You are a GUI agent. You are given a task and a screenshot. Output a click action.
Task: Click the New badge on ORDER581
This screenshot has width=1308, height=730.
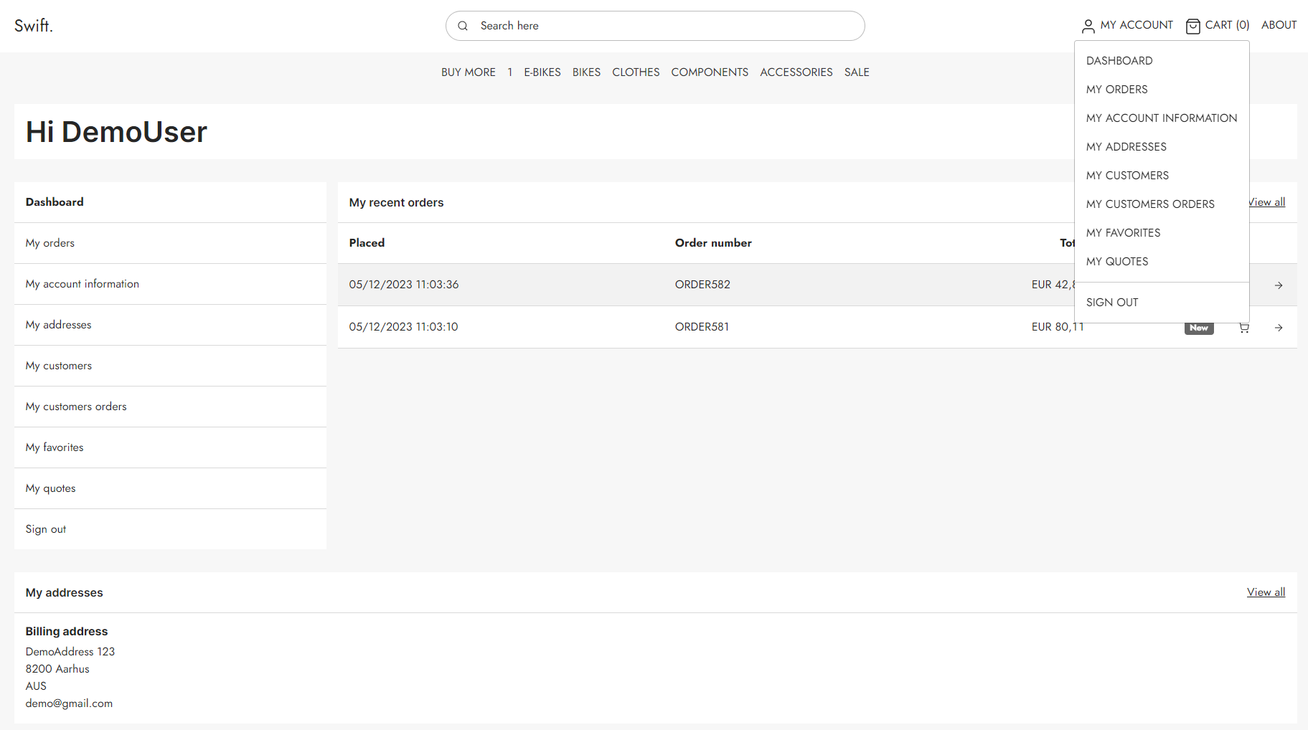click(1199, 328)
